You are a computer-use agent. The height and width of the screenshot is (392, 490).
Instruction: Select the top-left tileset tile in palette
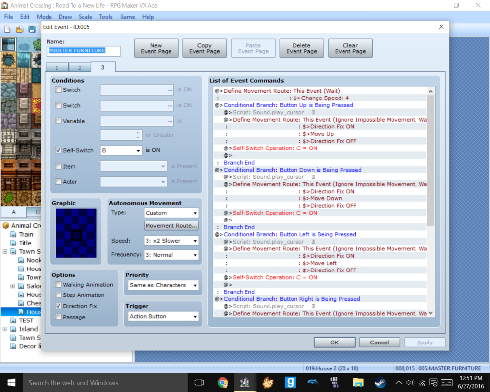8,45
